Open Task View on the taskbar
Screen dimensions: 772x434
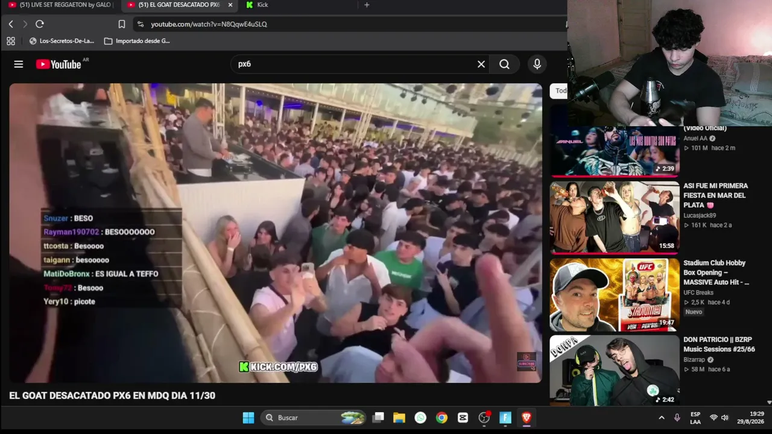(378, 418)
